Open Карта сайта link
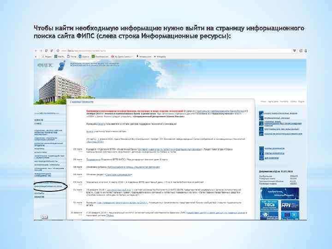Viewport: 332px width, 249px height. point(273,101)
